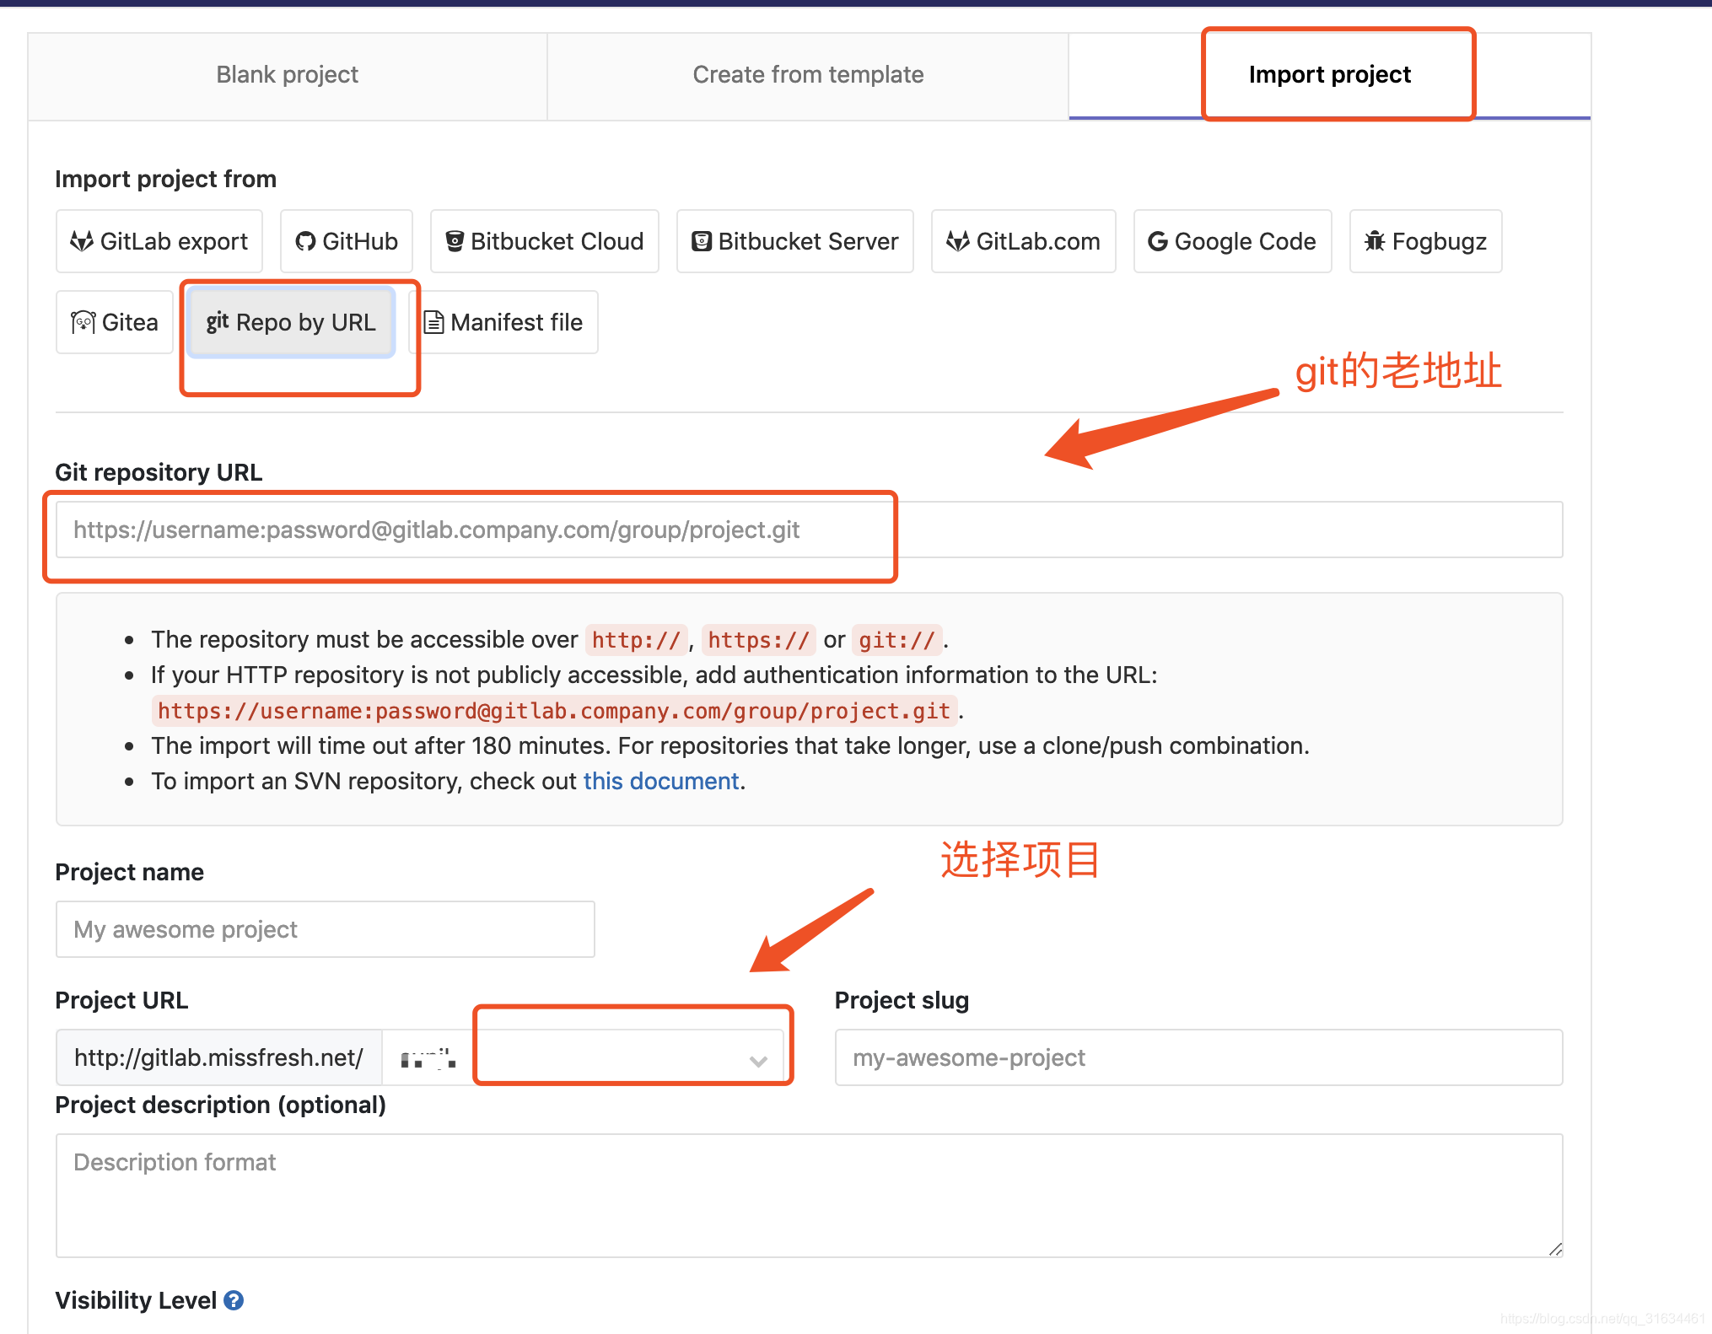Image resolution: width=1712 pixels, height=1334 pixels.
Task: Switch to Create from template tab
Action: [x=808, y=75]
